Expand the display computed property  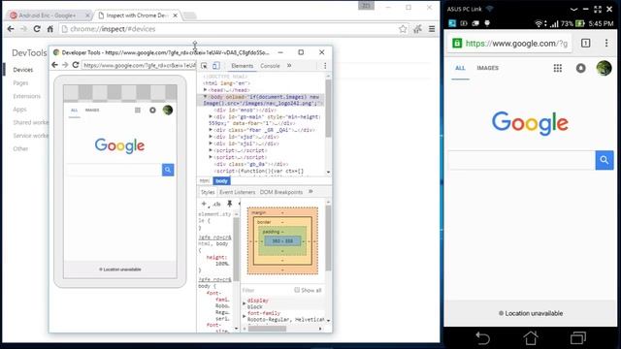245,303
